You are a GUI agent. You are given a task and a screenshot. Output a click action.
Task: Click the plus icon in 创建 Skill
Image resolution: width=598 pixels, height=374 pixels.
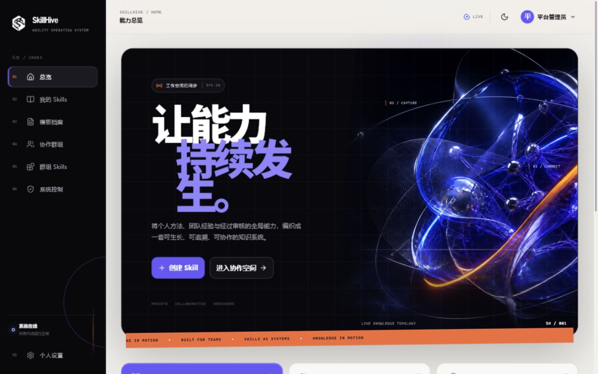(x=162, y=268)
